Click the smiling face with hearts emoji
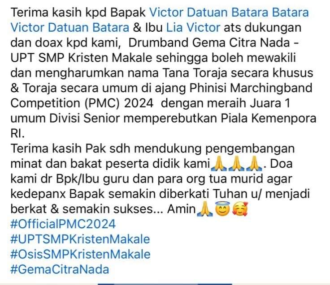 (x=240, y=208)
